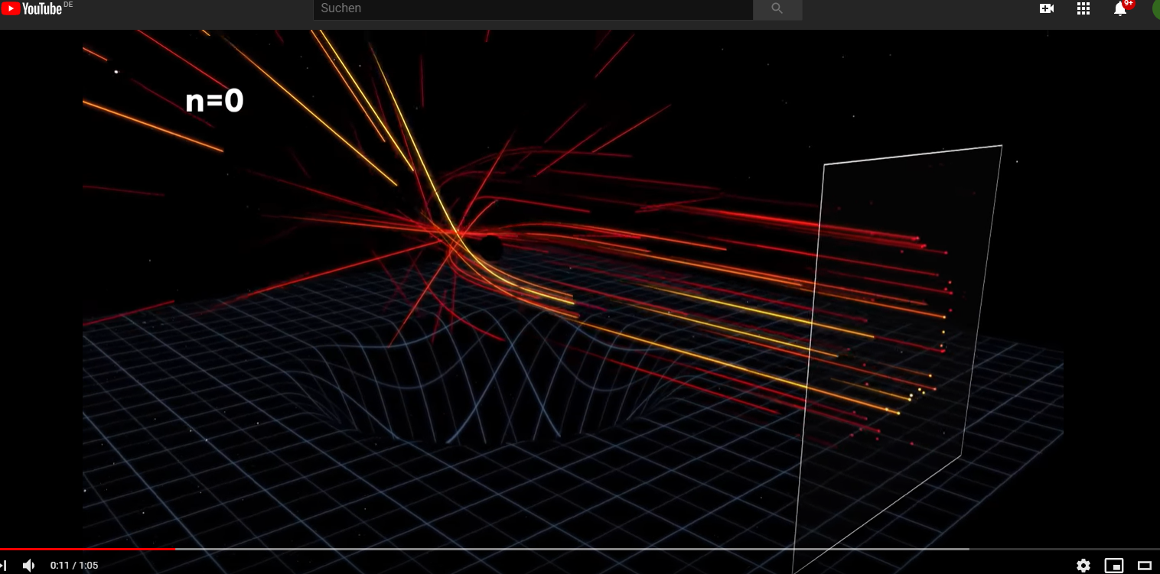1160x574 pixels.
Task: Click the n=0 label in the video
Action: coord(214,101)
